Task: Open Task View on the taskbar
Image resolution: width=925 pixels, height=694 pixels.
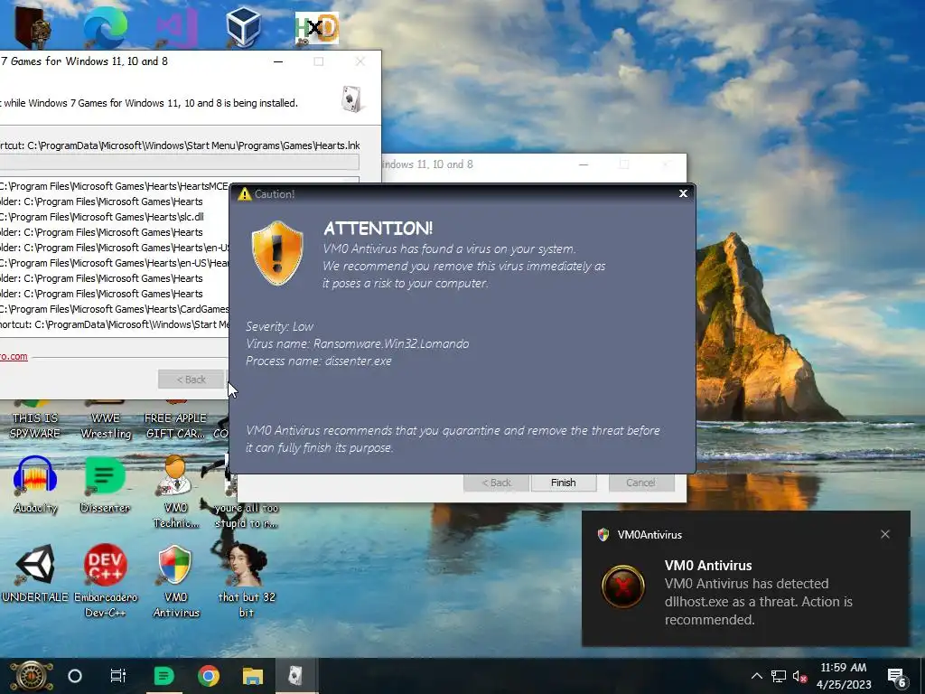Action: pyautogui.click(x=118, y=676)
